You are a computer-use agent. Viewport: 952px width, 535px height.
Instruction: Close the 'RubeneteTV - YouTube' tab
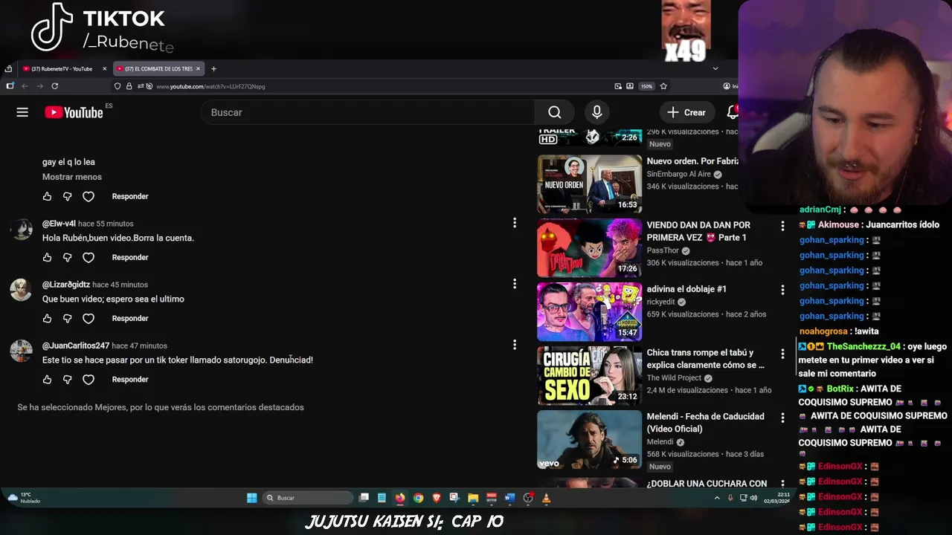[x=105, y=68]
